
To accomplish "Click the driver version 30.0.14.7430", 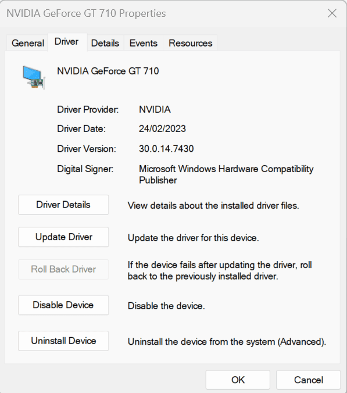I will [x=166, y=149].
